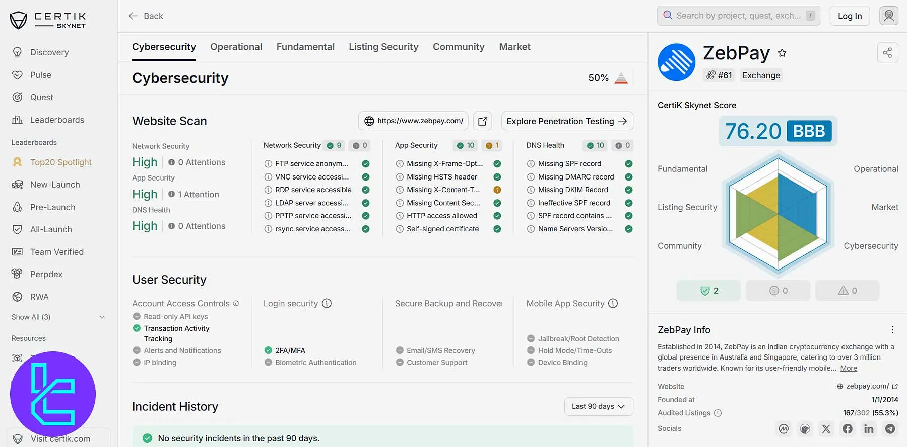Click the Log In button

[x=850, y=16]
